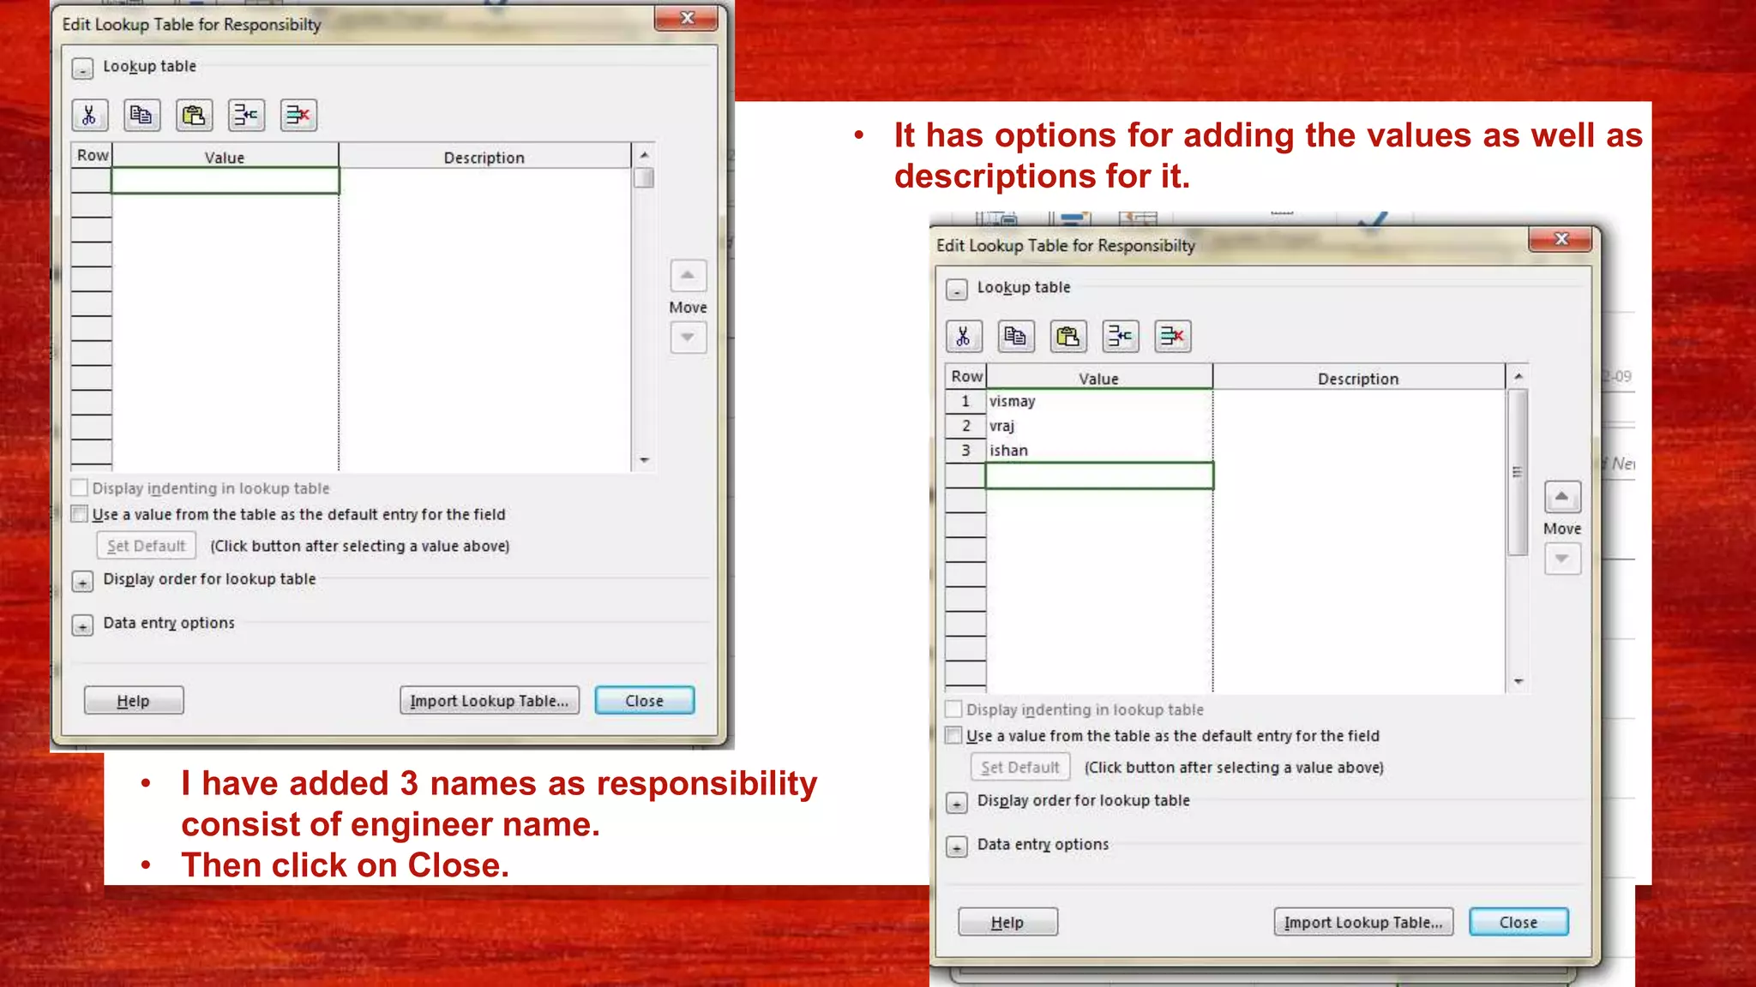Click Copy Row icon in left dialog
1756x987 pixels.
pyautogui.click(x=141, y=115)
